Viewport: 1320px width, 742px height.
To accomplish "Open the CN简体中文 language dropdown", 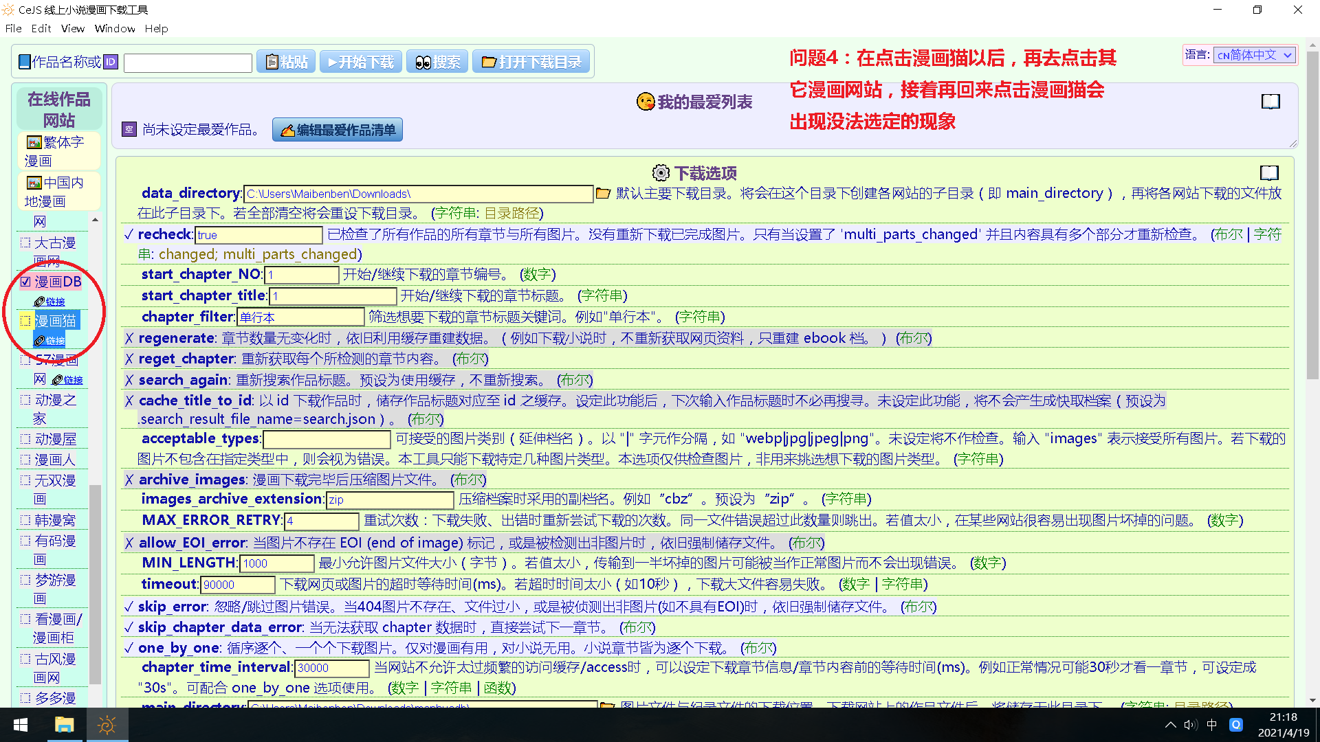I will pos(1253,55).
